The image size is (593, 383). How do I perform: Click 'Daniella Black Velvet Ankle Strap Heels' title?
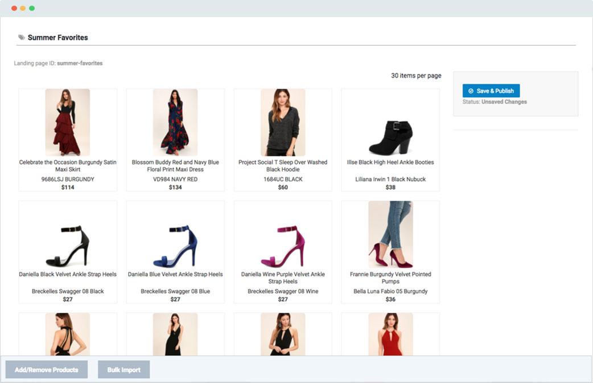(68, 274)
